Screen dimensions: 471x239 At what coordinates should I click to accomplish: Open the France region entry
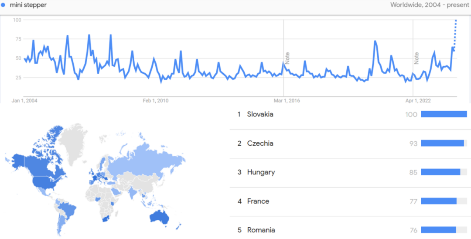point(258,201)
